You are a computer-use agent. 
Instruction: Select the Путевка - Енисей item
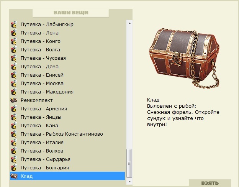67,75
